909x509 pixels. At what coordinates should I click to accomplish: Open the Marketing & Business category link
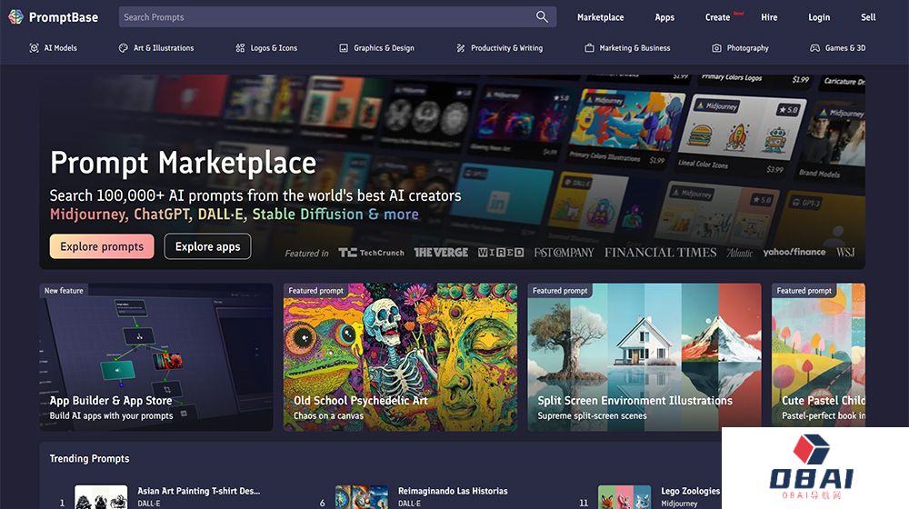click(634, 48)
